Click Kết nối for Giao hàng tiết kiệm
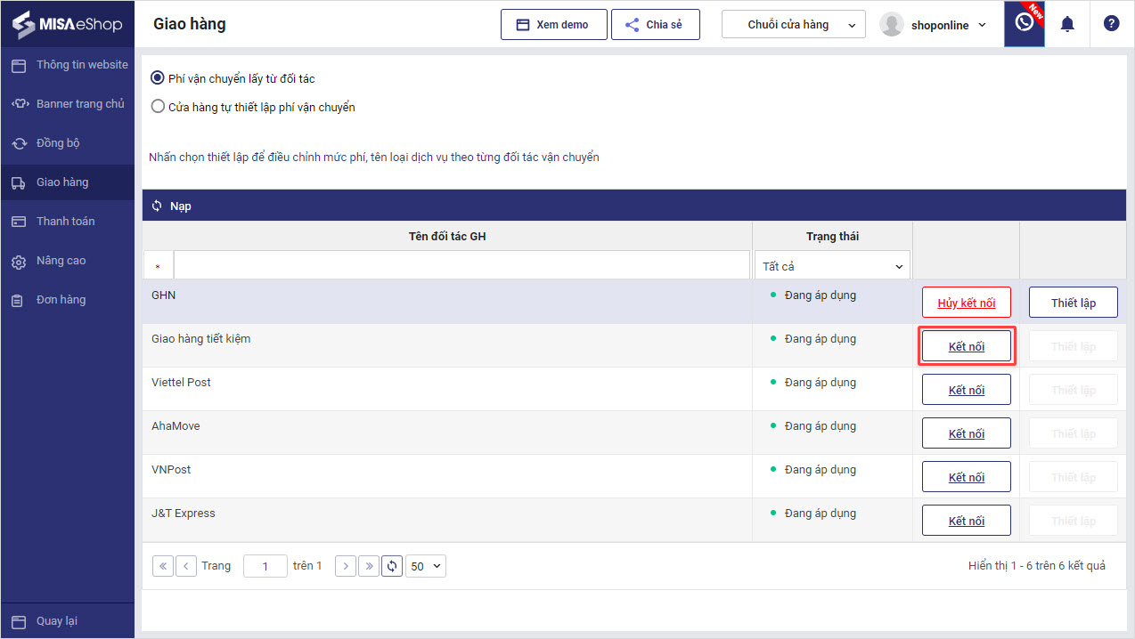The image size is (1135, 639). [967, 346]
